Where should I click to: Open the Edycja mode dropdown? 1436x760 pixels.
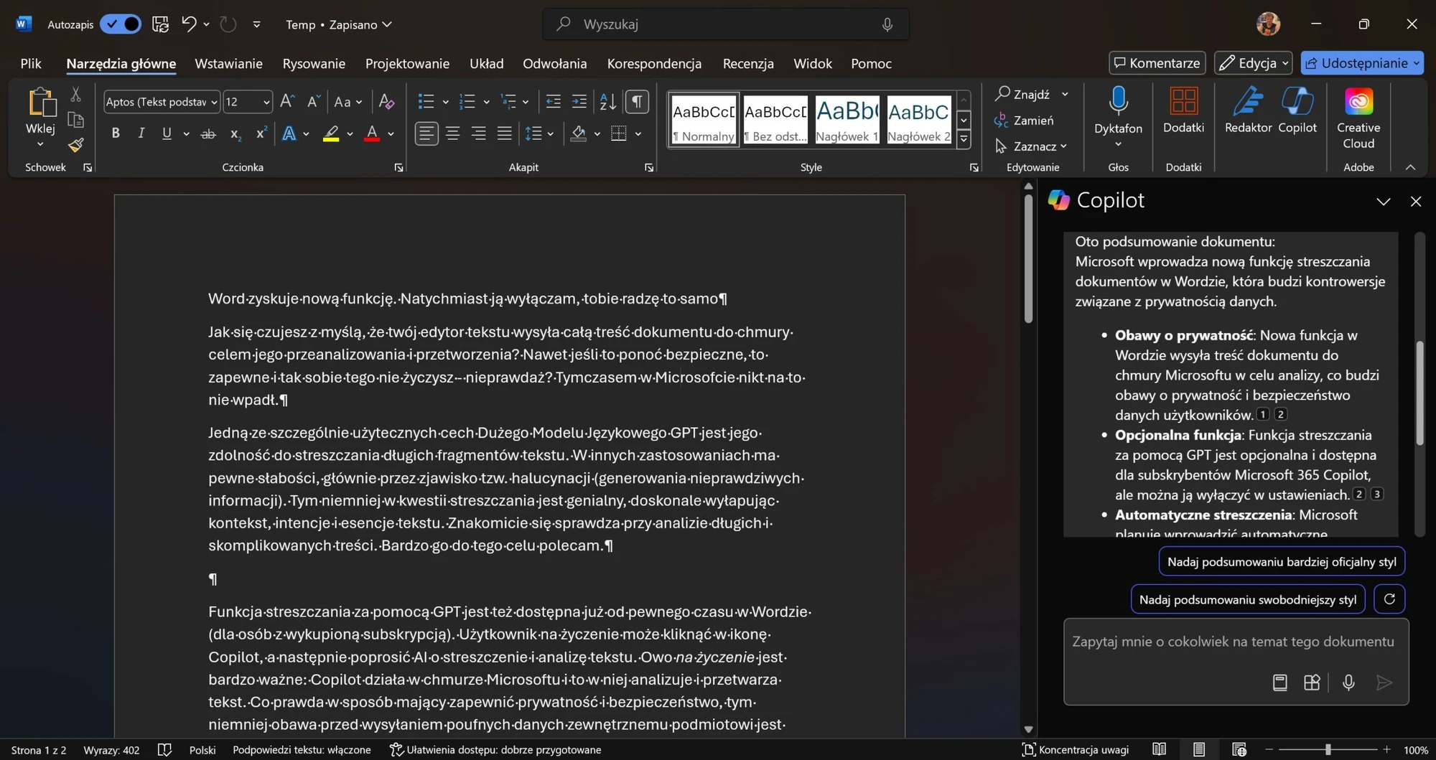(x=1254, y=63)
